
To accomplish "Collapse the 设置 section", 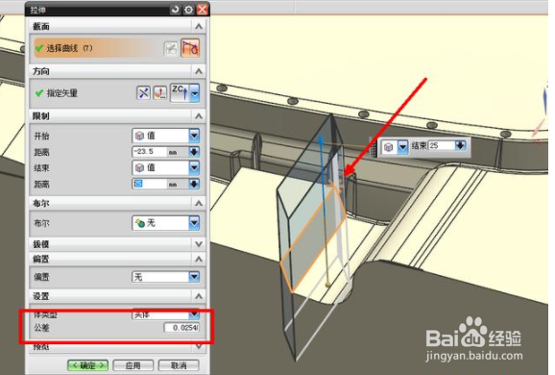I will point(199,296).
